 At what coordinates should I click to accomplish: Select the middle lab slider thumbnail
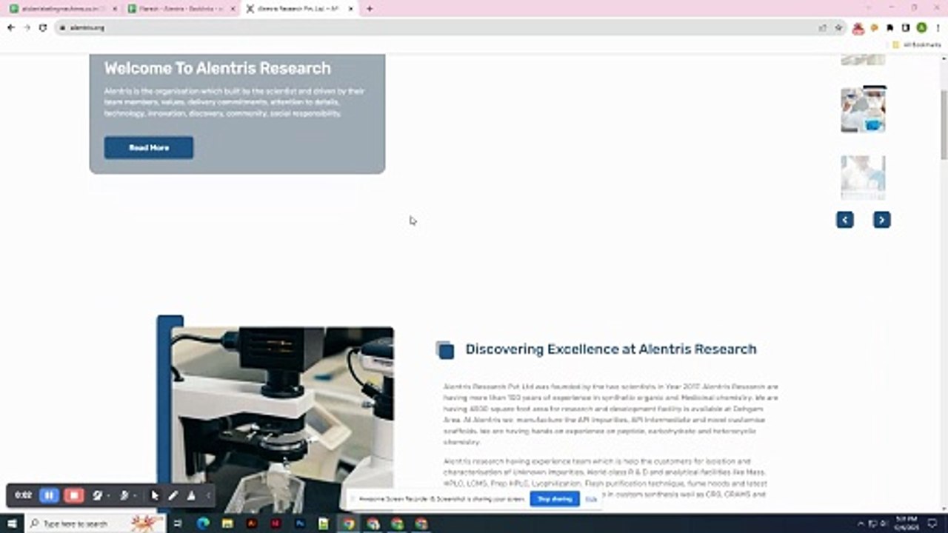pyautogui.click(x=863, y=110)
